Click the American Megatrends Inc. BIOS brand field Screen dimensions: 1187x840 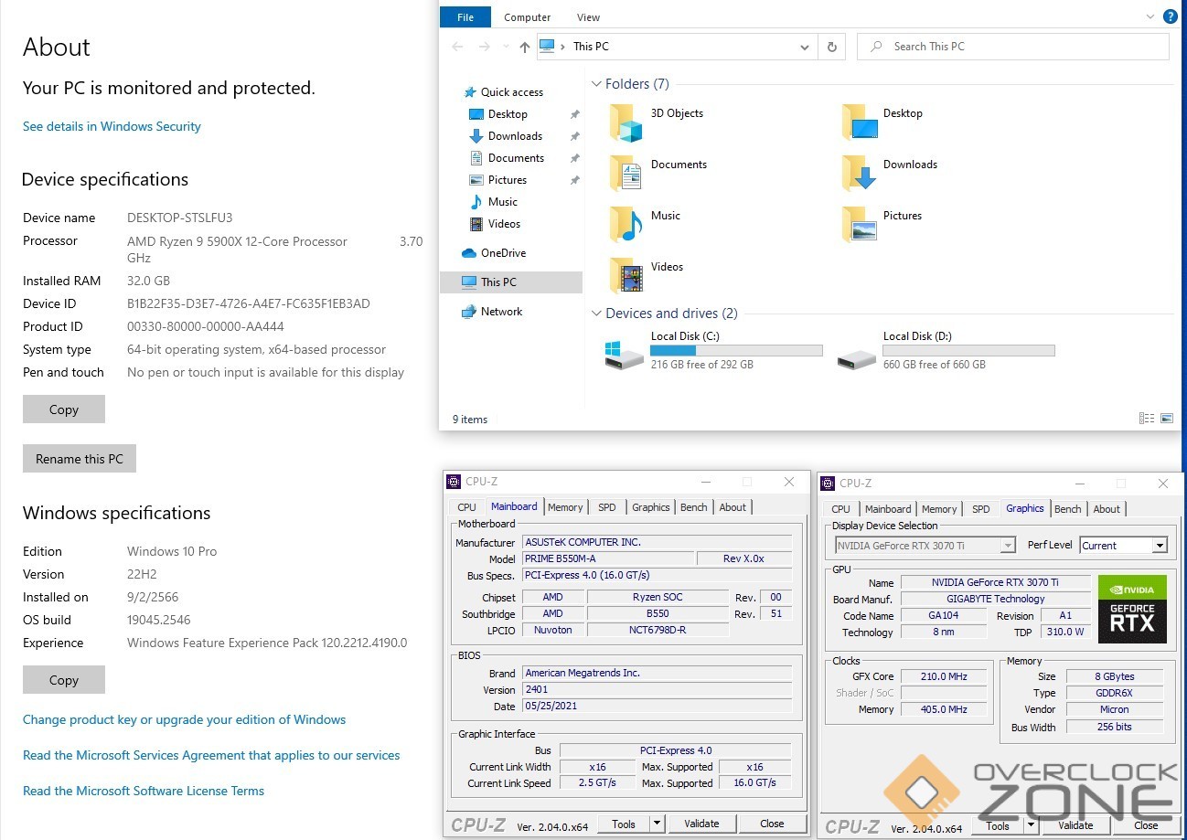click(x=657, y=673)
